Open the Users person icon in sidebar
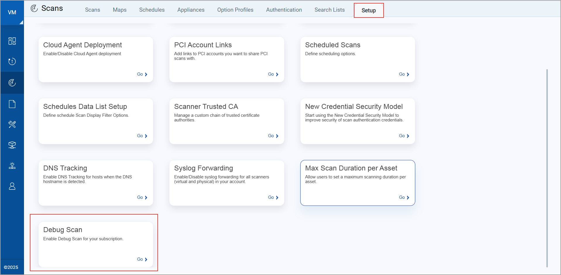 pyautogui.click(x=12, y=186)
